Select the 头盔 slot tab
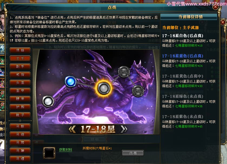 pos(20,83)
